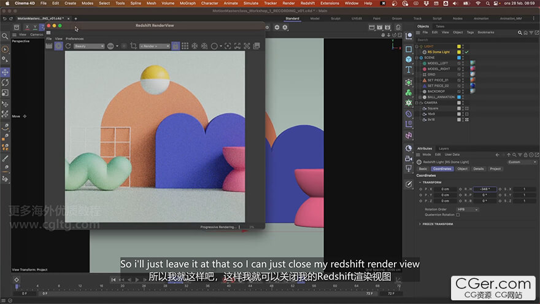Screen dimensions: 540x304
Task: Open the Custom preset dropdown in Attributes
Action: (522, 162)
